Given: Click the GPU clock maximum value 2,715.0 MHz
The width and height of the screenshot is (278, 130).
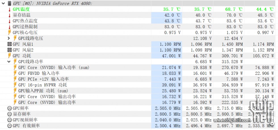Looking at the screenshot, I should tap(230, 108).
